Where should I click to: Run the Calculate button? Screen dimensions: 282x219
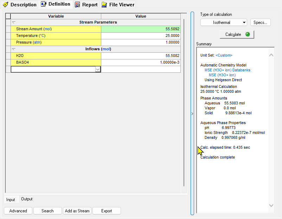pyautogui.click(x=237, y=34)
